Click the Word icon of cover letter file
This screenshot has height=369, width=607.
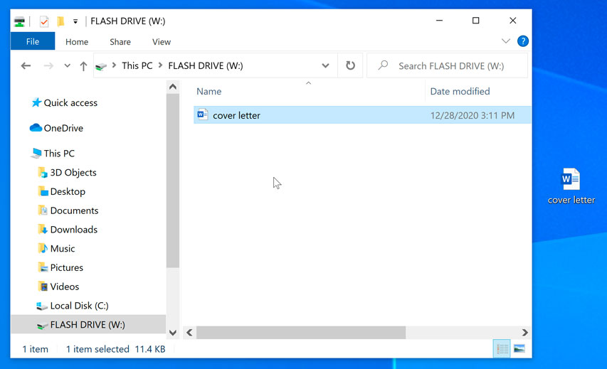click(203, 114)
